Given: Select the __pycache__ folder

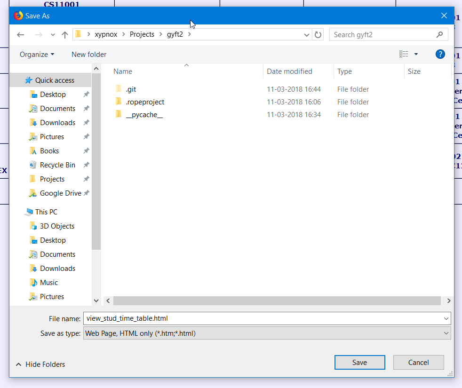Looking at the screenshot, I should 144,115.
